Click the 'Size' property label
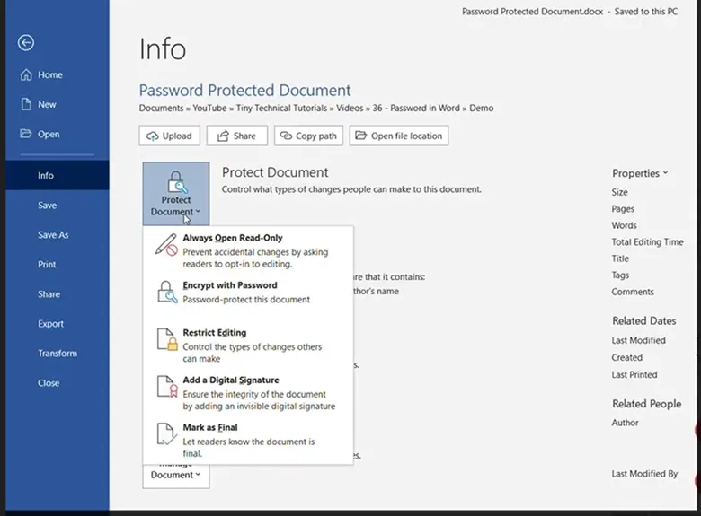 (619, 192)
